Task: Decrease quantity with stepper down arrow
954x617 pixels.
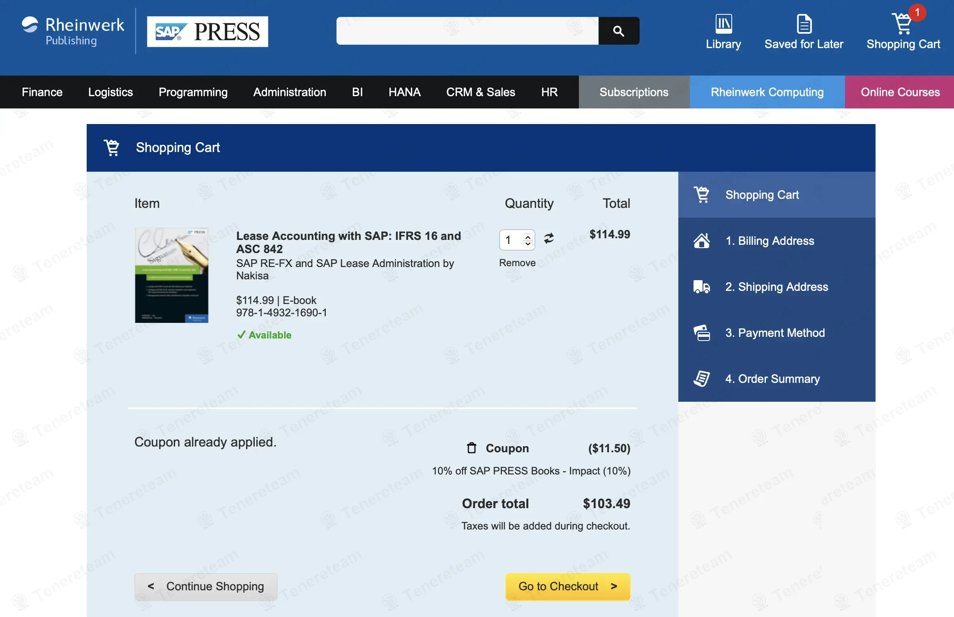Action: [528, 244]
